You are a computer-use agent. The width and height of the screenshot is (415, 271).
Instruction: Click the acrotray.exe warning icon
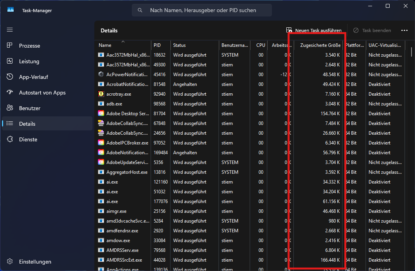[x=101, y=94]
